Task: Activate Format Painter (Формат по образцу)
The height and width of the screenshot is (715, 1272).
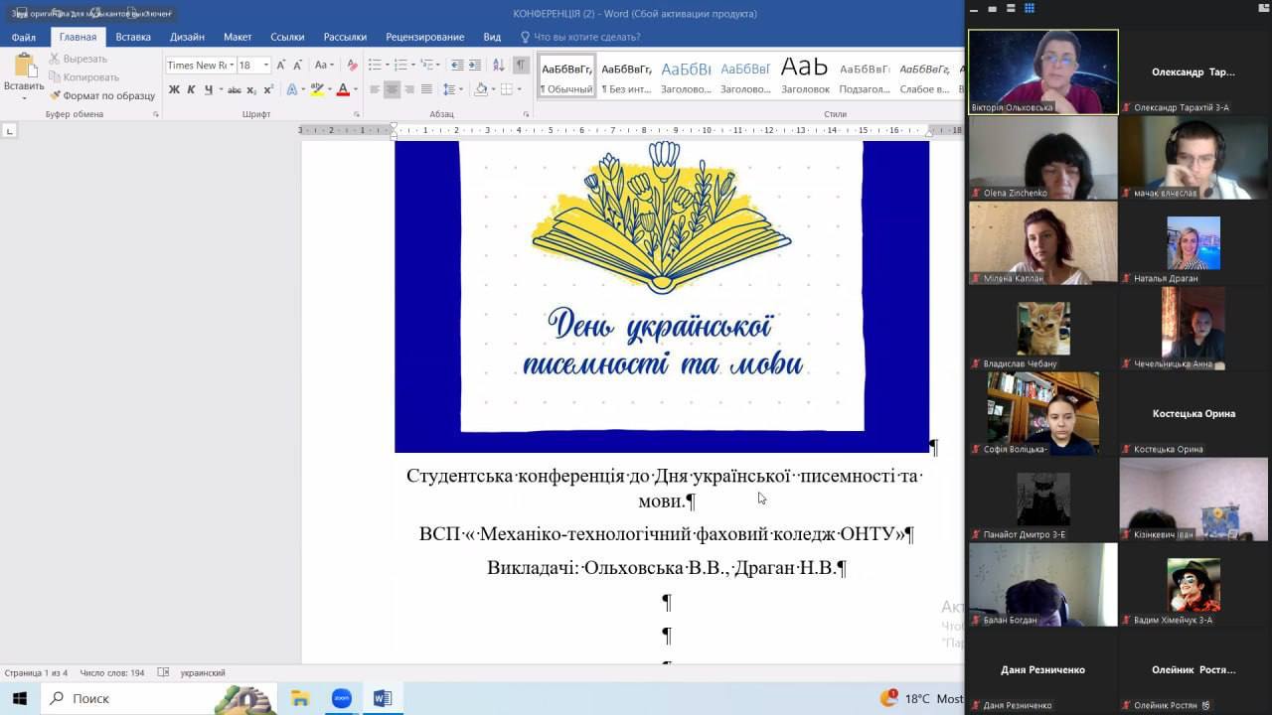Action: click(x=101, y=95)
